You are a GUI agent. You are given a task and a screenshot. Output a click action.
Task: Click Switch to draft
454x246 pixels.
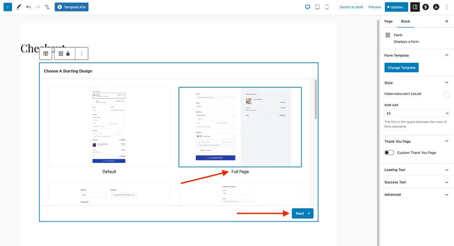tap(351, 7)
